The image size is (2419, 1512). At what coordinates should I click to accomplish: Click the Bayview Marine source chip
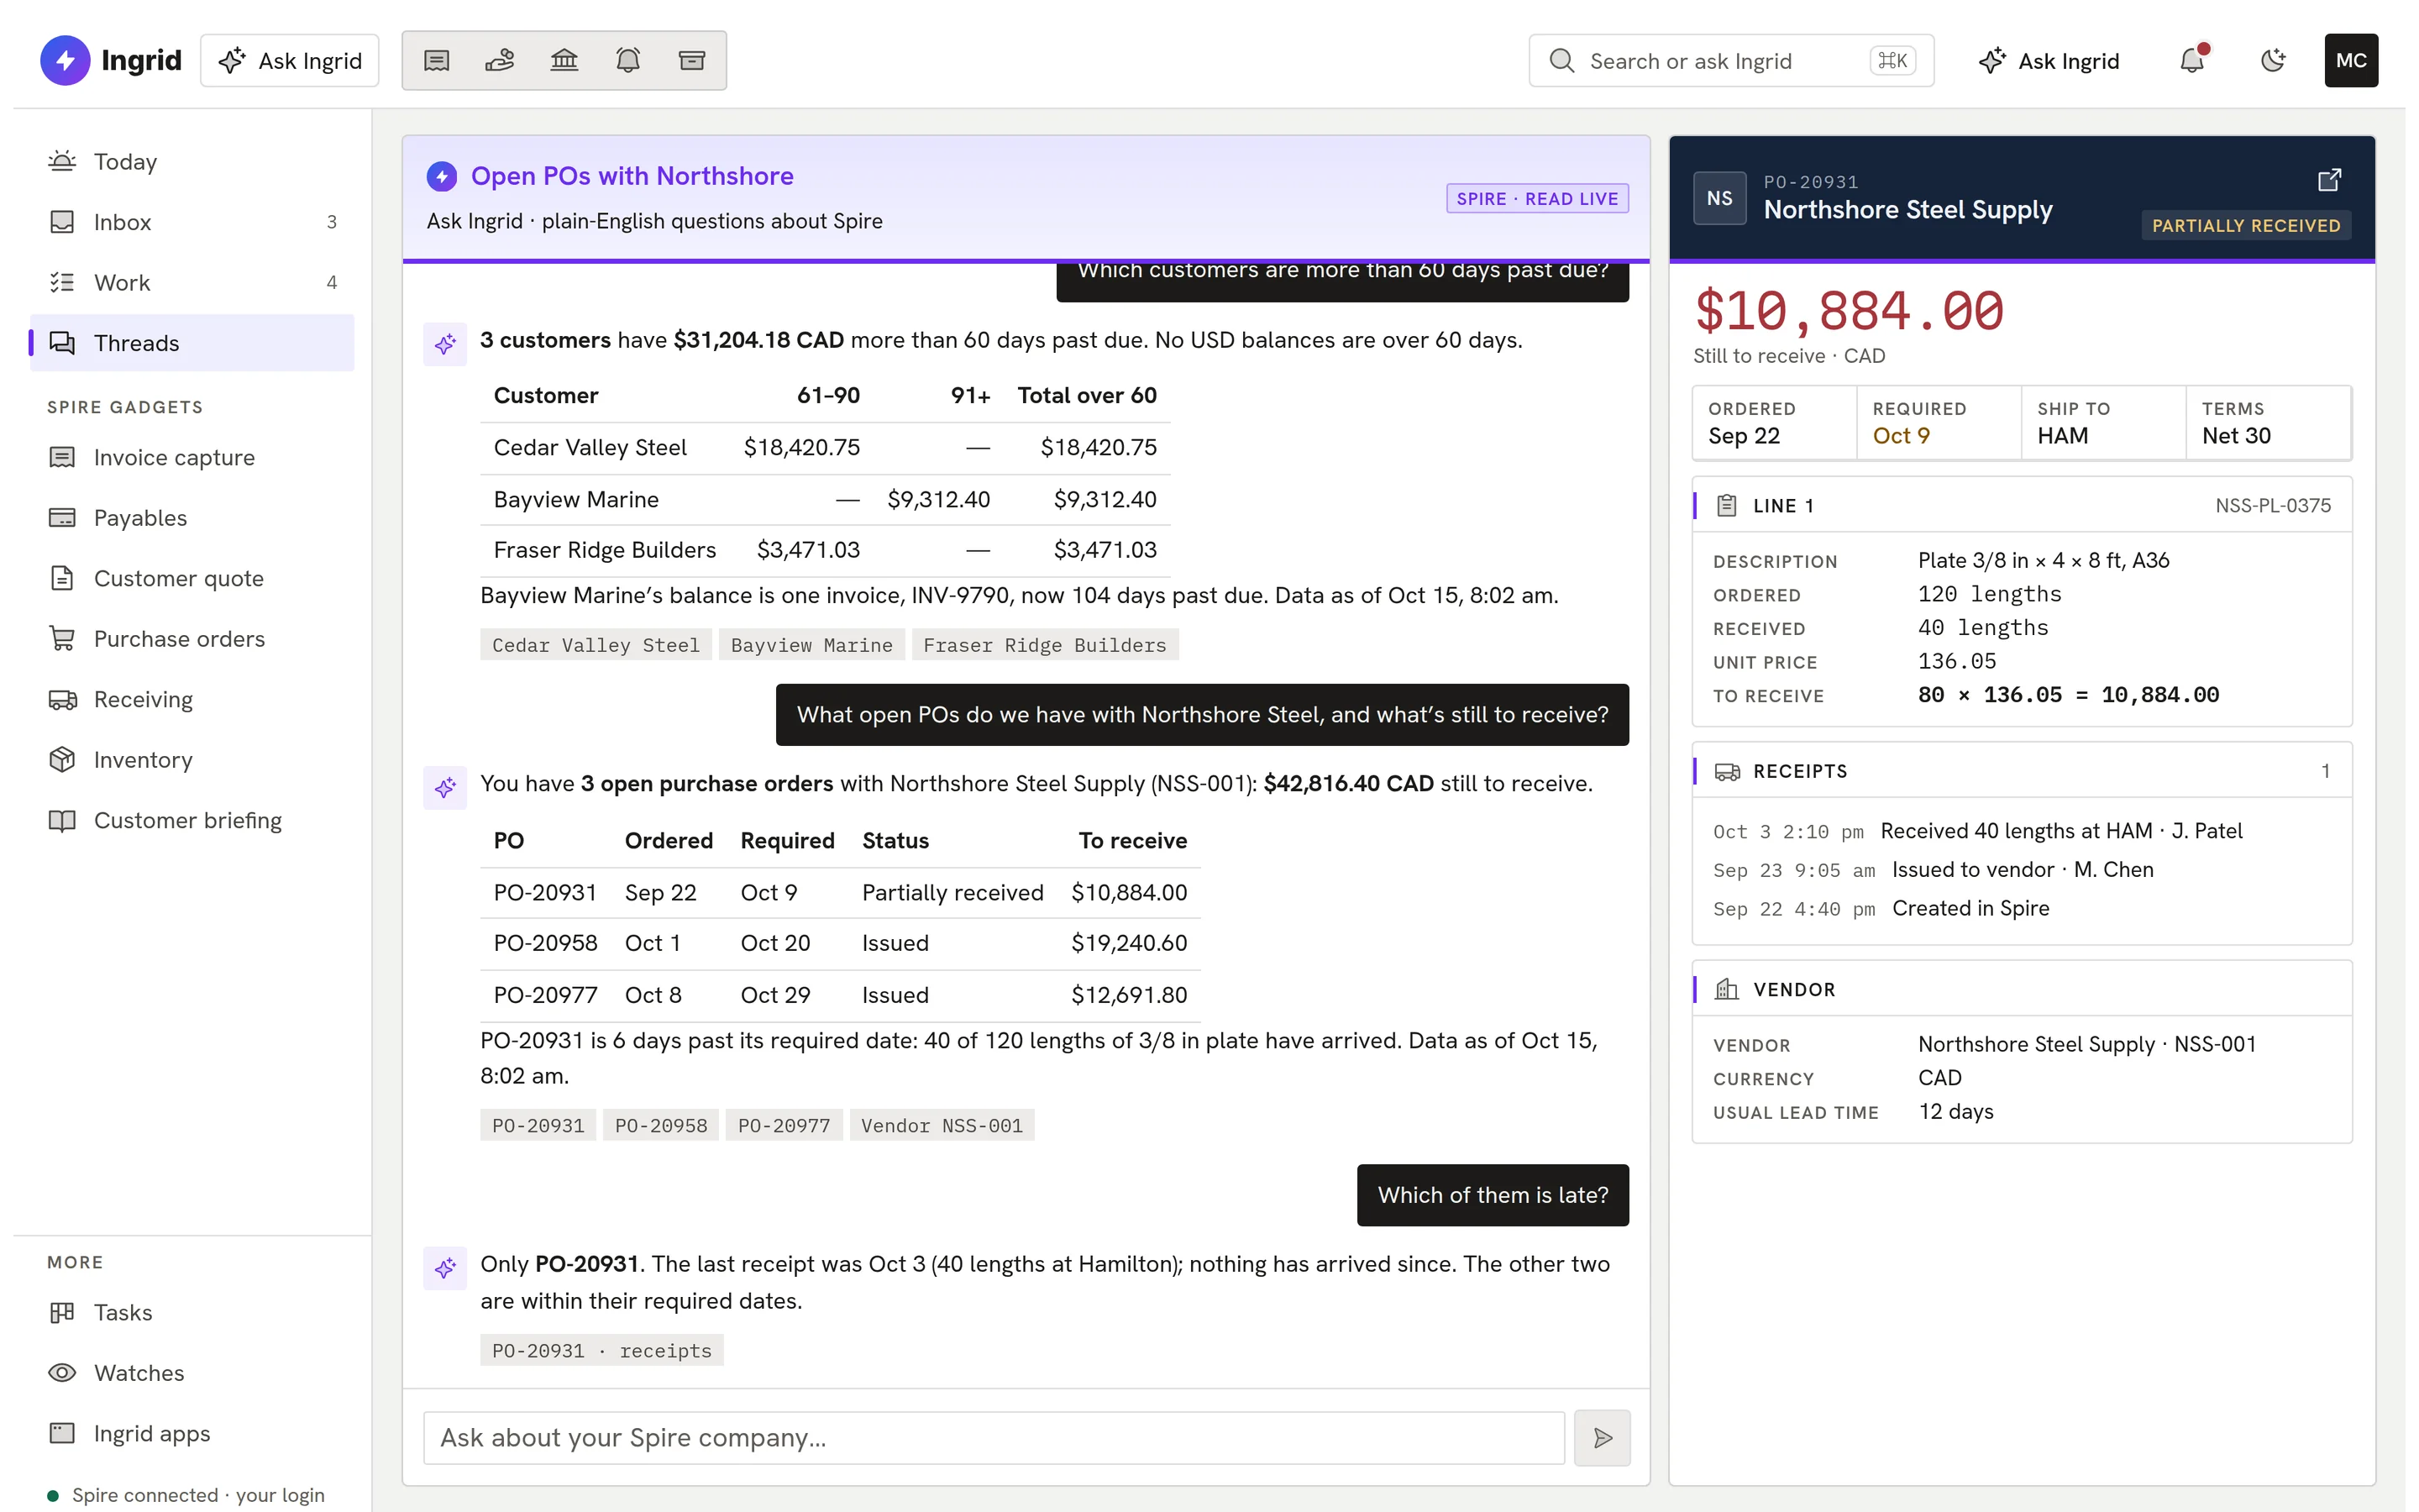coord(811,645)
